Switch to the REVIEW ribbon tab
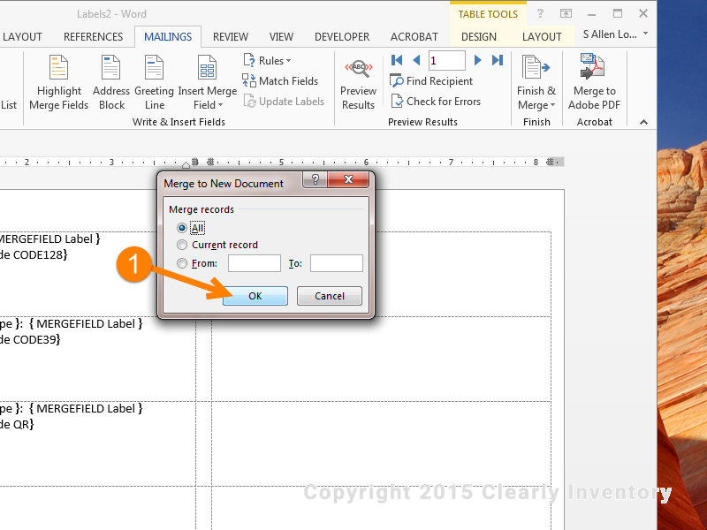 click(x=230, y=36)
